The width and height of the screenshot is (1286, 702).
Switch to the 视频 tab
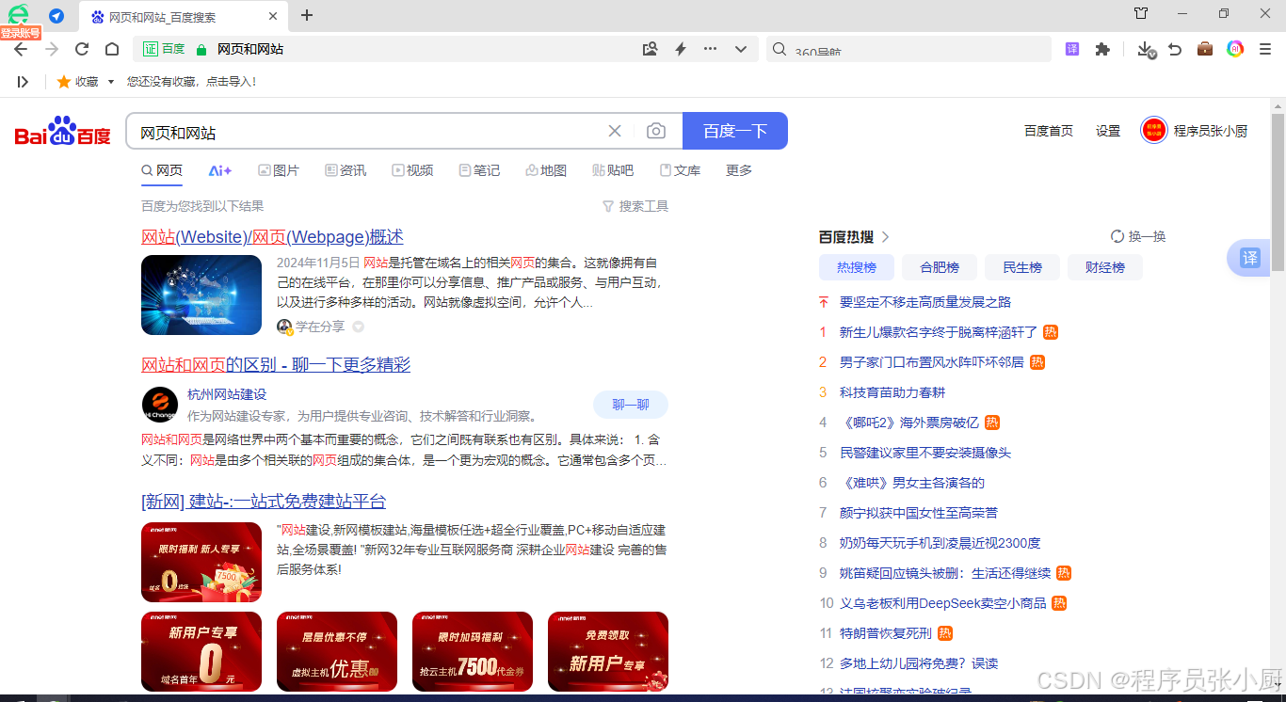(x=412, y=170)
